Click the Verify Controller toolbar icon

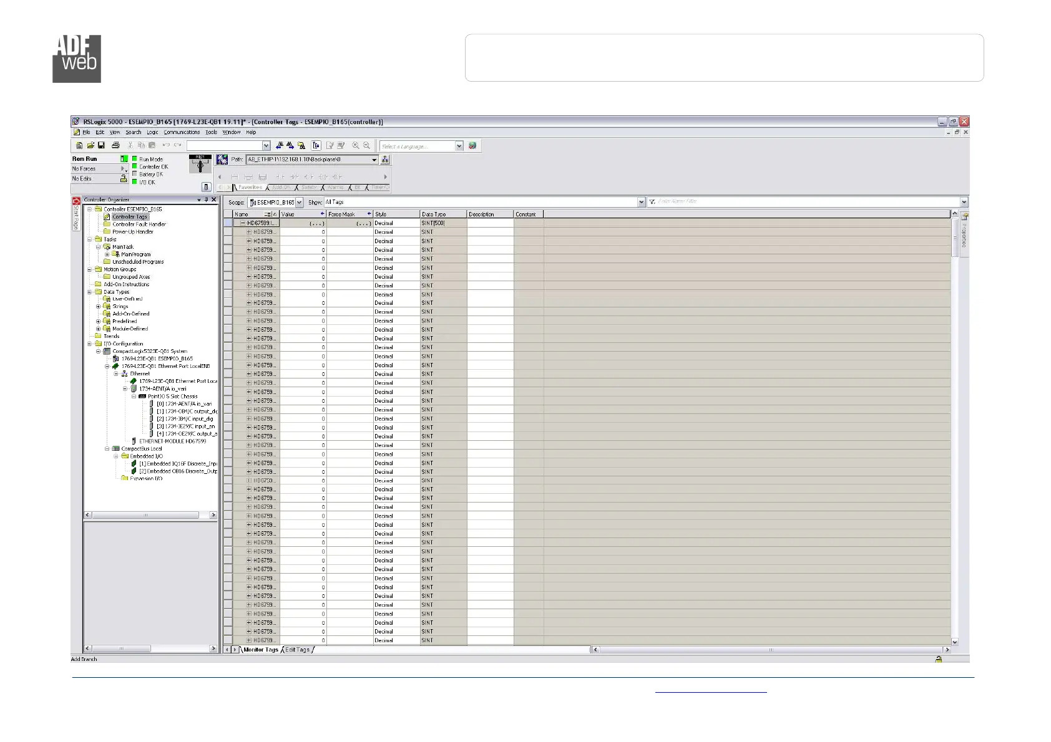pyautogui.click(x=341, y=145)
